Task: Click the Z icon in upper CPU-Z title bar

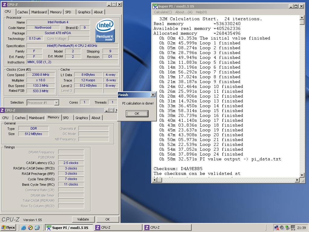Action: pyautogui.click(x=4, y=4)
